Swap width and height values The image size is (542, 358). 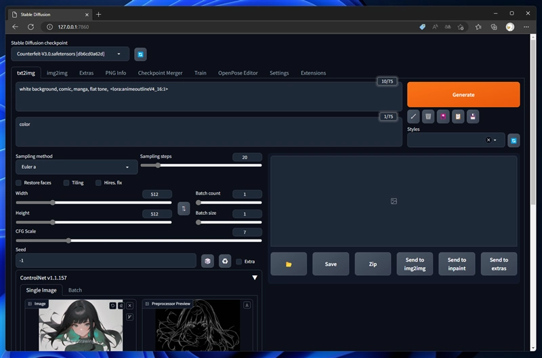(184, 209)
